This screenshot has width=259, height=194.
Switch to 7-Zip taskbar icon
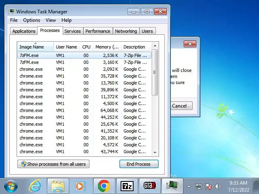[x=127, y=186]
